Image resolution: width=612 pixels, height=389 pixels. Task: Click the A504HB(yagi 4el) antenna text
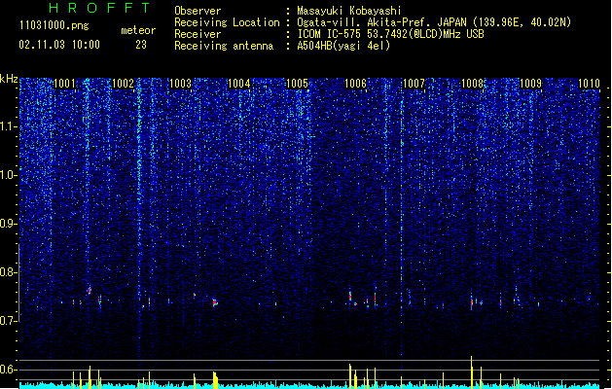[343, 46]
